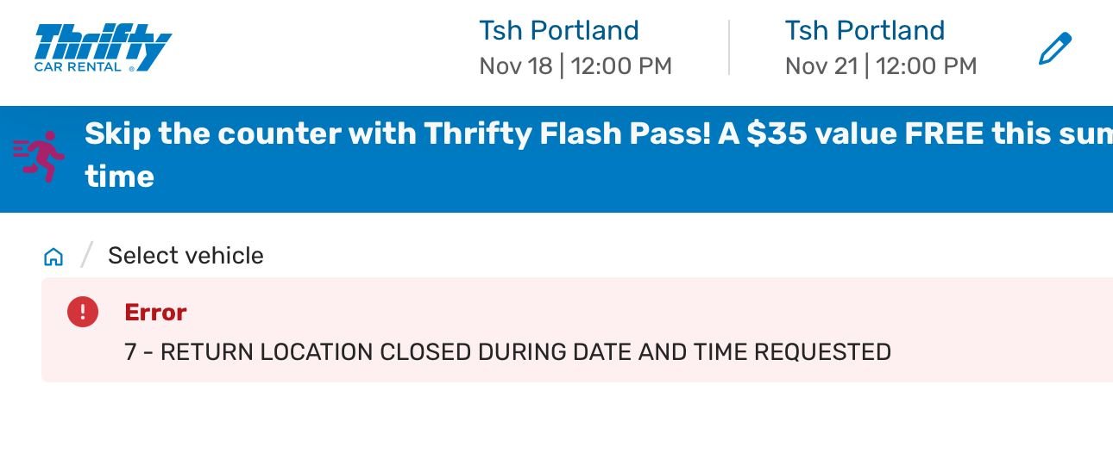The image size is (1113, 453).
Task: Click the bold red Error heading
Action: point(155,312)
